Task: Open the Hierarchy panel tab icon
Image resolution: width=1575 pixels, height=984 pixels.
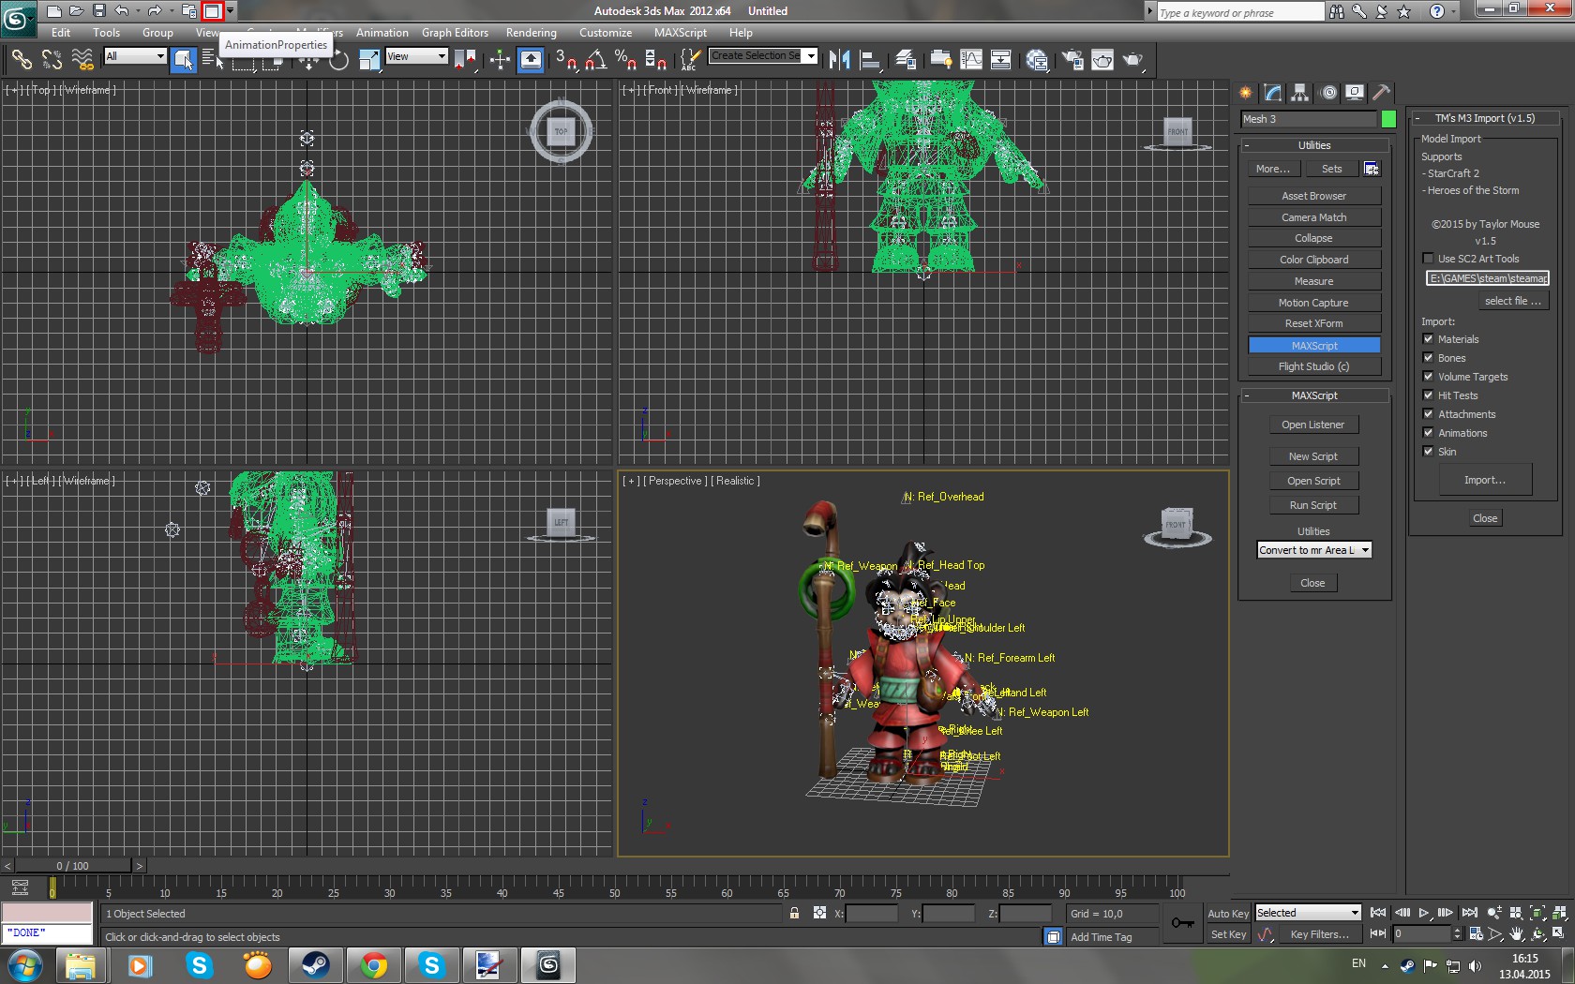Action: (1299, 93)
